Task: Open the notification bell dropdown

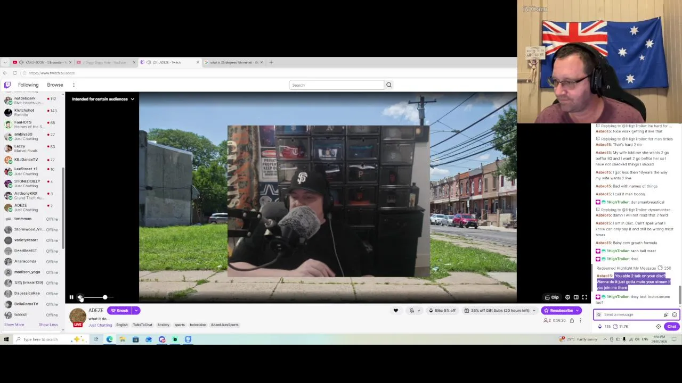Action: 414,311
